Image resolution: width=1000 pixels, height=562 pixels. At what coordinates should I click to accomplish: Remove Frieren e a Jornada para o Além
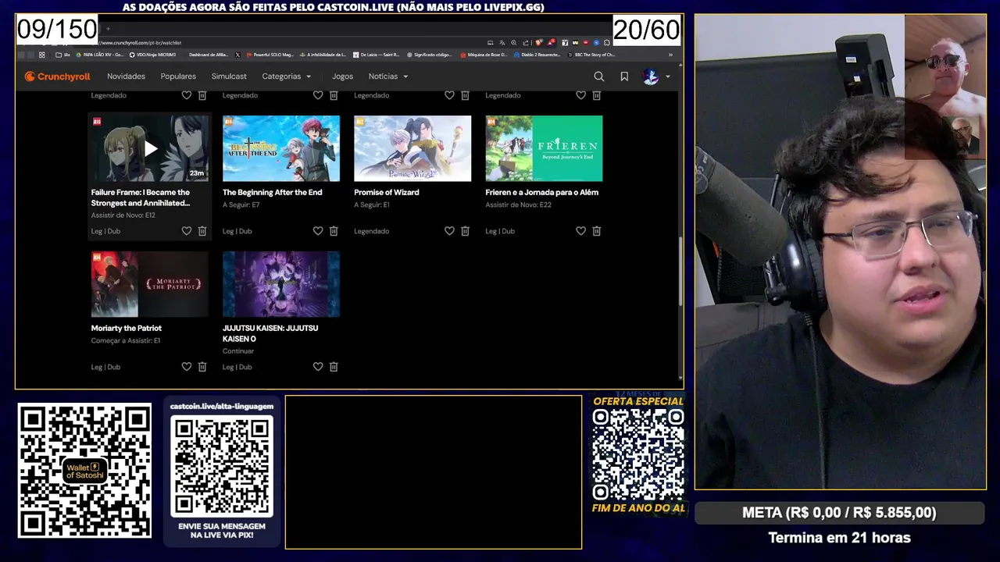(596, 231)
